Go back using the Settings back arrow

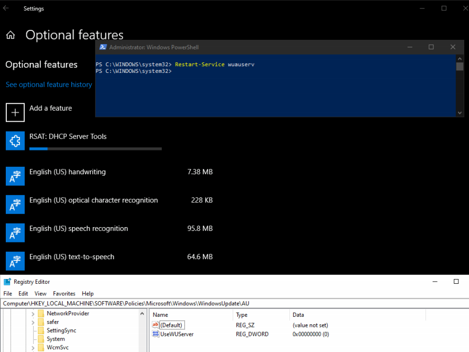point(6,8)
